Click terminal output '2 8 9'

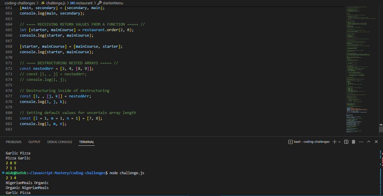coord(11,163)
